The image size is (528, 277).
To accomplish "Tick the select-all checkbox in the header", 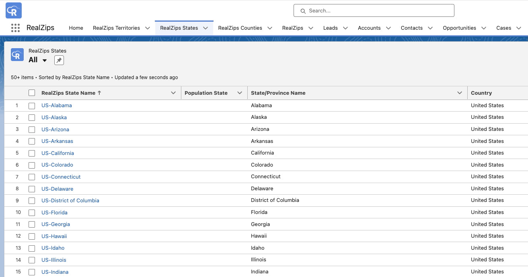I will click(x=32, y=93).
